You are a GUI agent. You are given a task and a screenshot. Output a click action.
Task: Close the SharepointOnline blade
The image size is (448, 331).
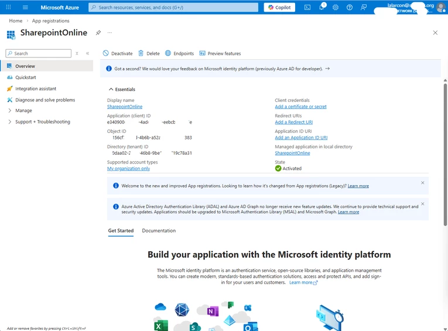435,33
